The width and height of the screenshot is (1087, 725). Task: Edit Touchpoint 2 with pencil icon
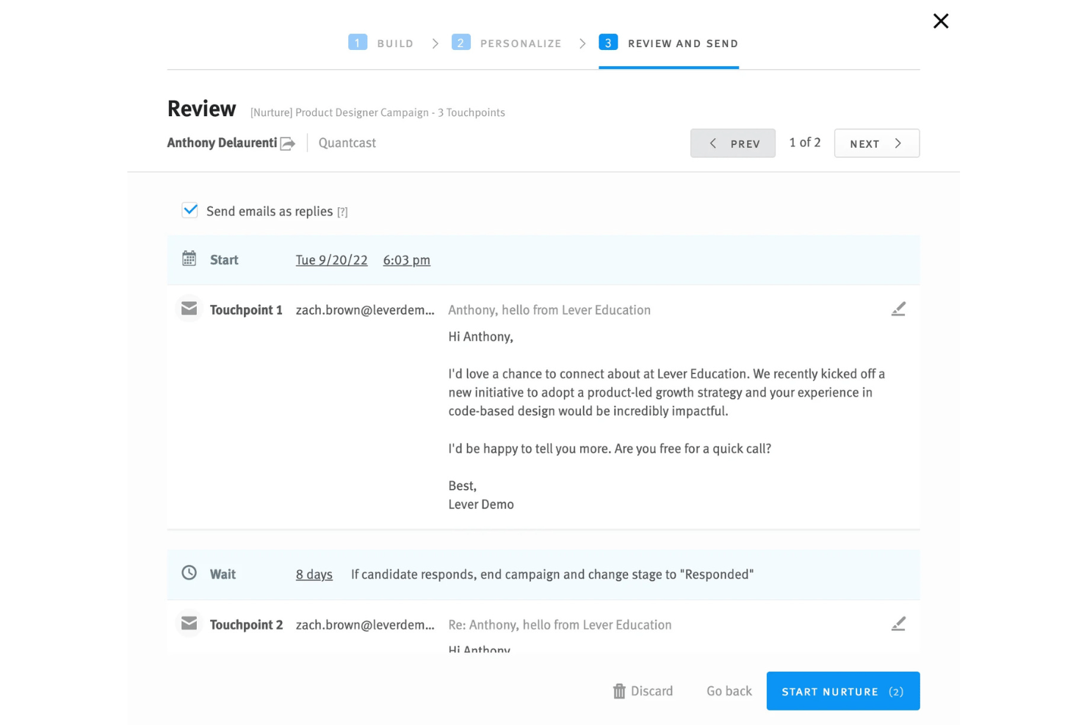point(898,624)
